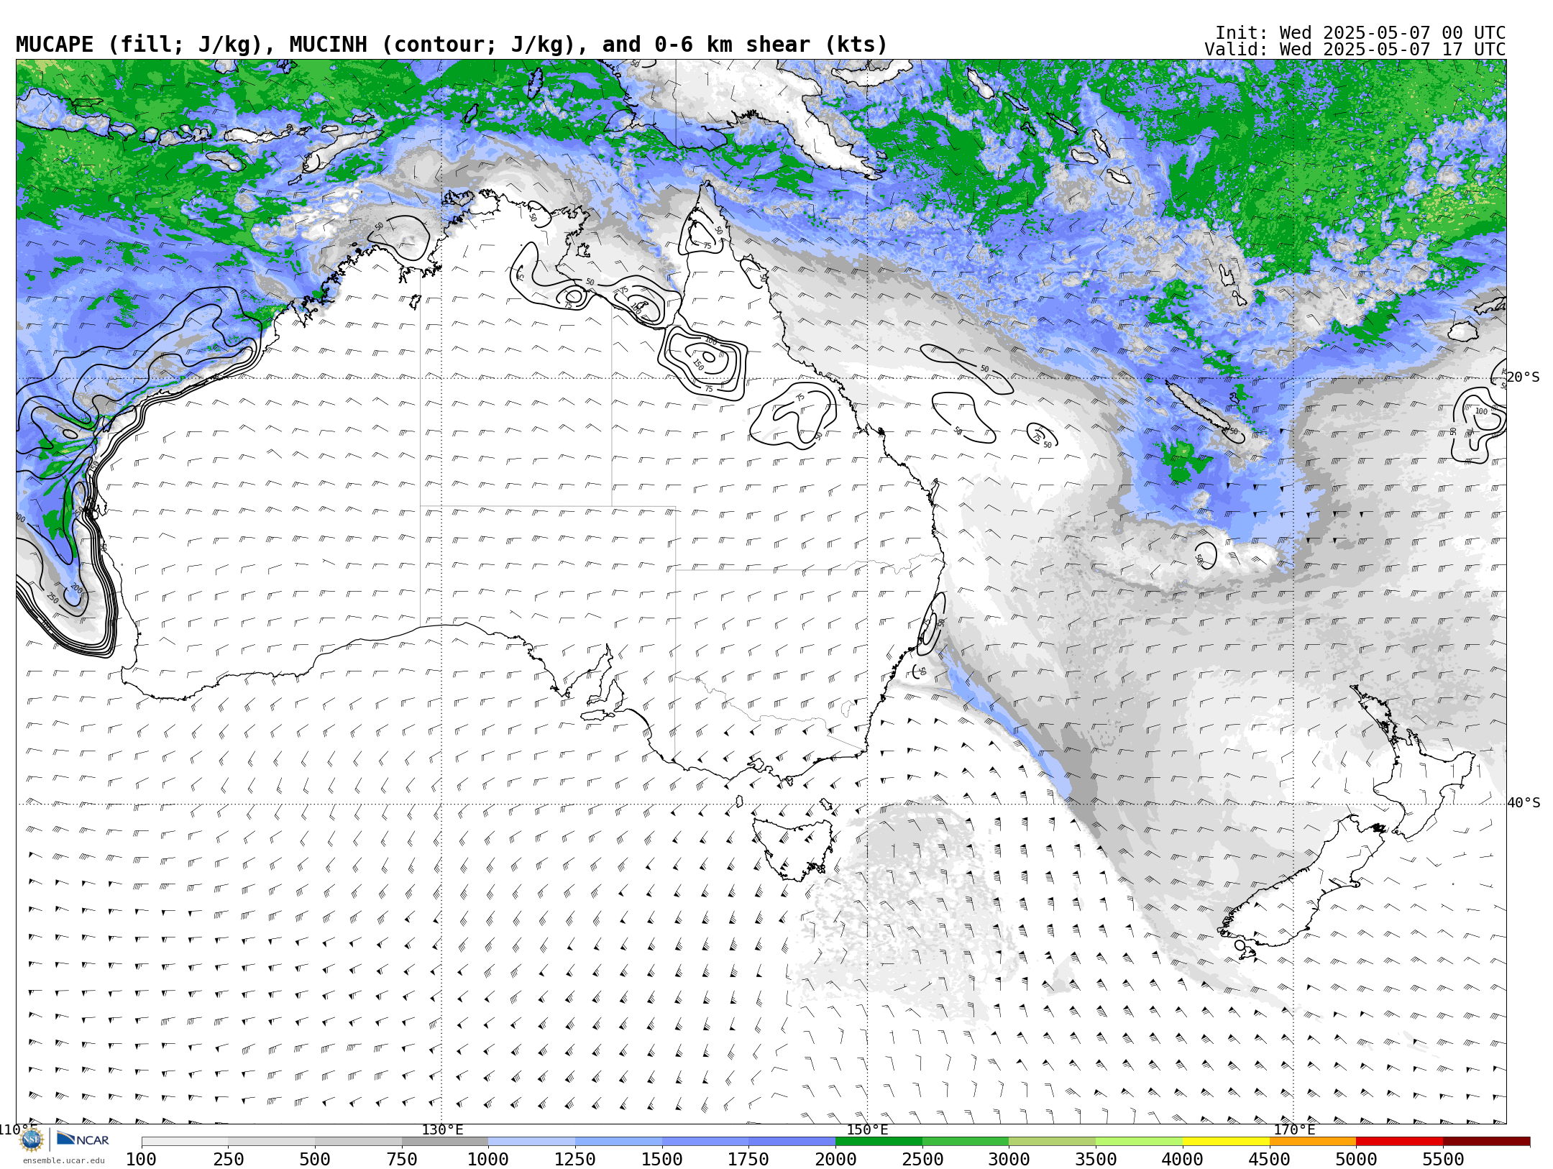Click the Init: Wed 2025-05-07 00 UTC text
The width and height of the screenshot is (1553, 1169).
point(1360,33)
